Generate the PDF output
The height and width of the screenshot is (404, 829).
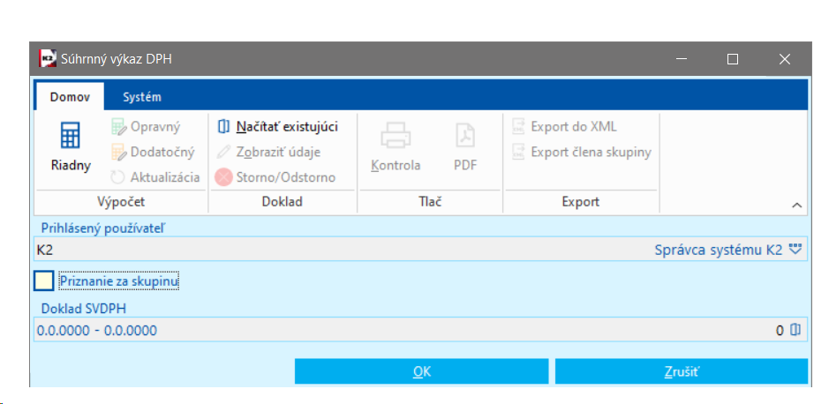[x=465, y=146]
